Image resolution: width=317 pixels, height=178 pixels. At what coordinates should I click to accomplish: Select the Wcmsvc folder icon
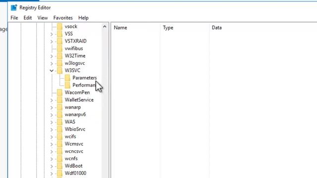59,144
